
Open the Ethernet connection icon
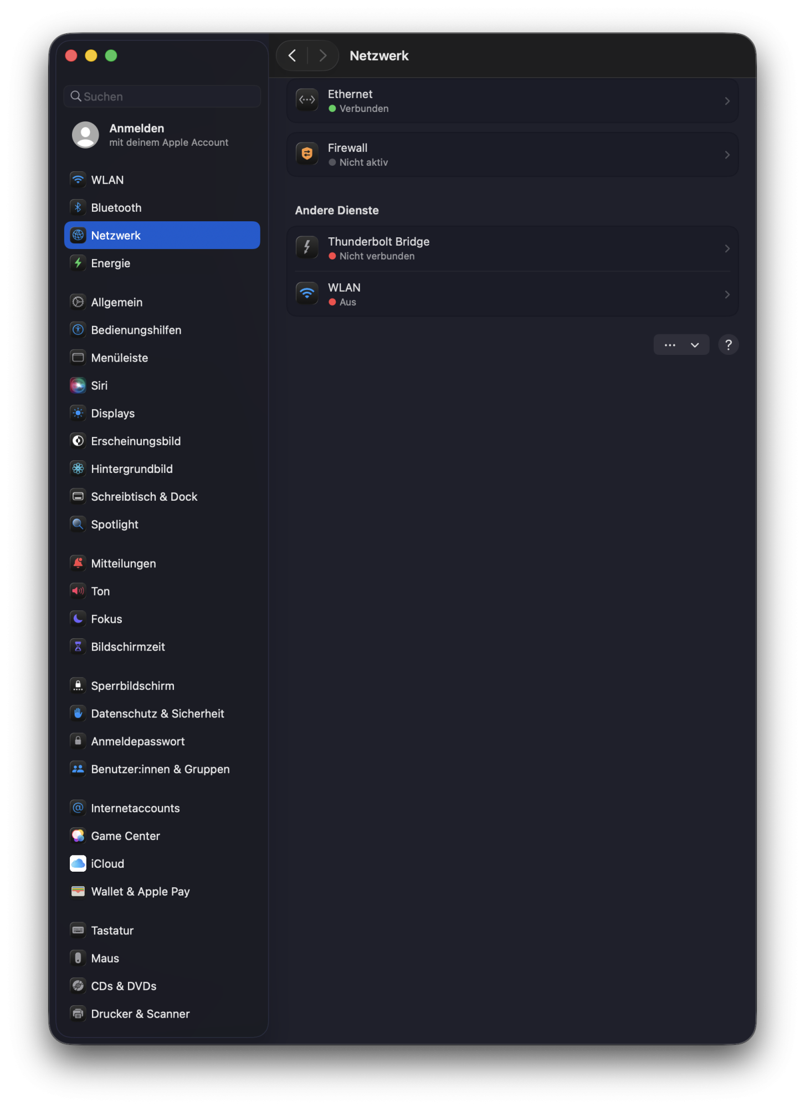307,100
